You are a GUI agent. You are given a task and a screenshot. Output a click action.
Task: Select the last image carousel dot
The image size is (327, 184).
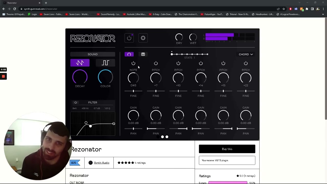pos(167,137)
